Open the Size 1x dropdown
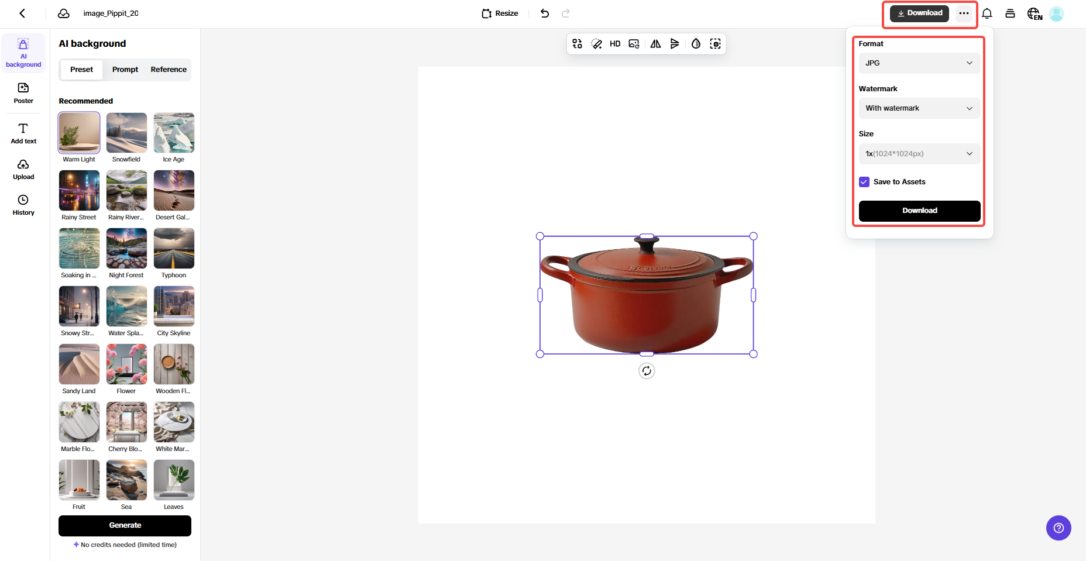Image resolution: width=1086 pixels, height=561 pixels. pyautogui.click(x=919, y=154)
